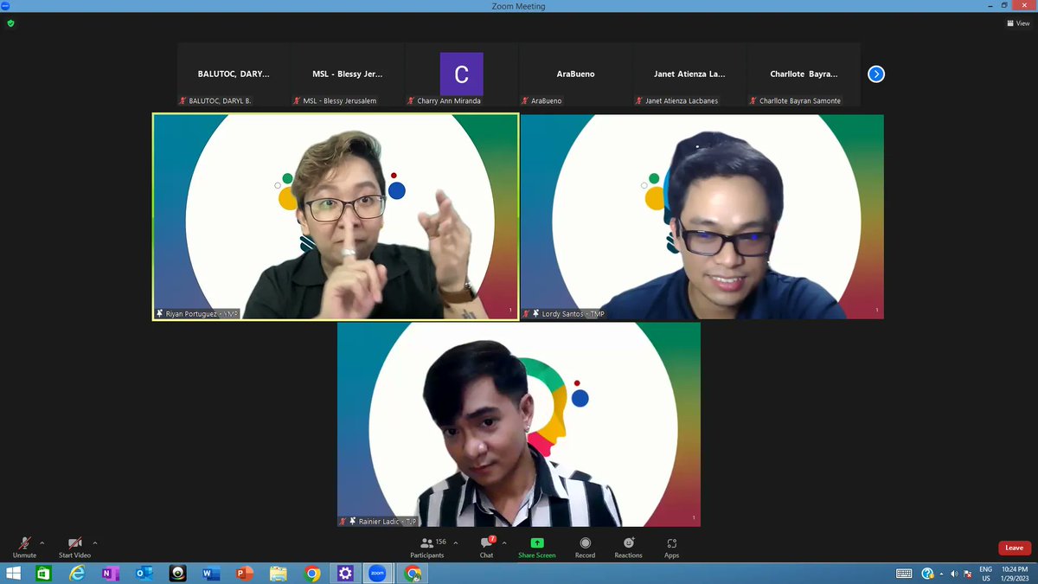This screenshot has height=584, width=1038.
Task: Show hidden system tray icons
Action: point(942,573)
